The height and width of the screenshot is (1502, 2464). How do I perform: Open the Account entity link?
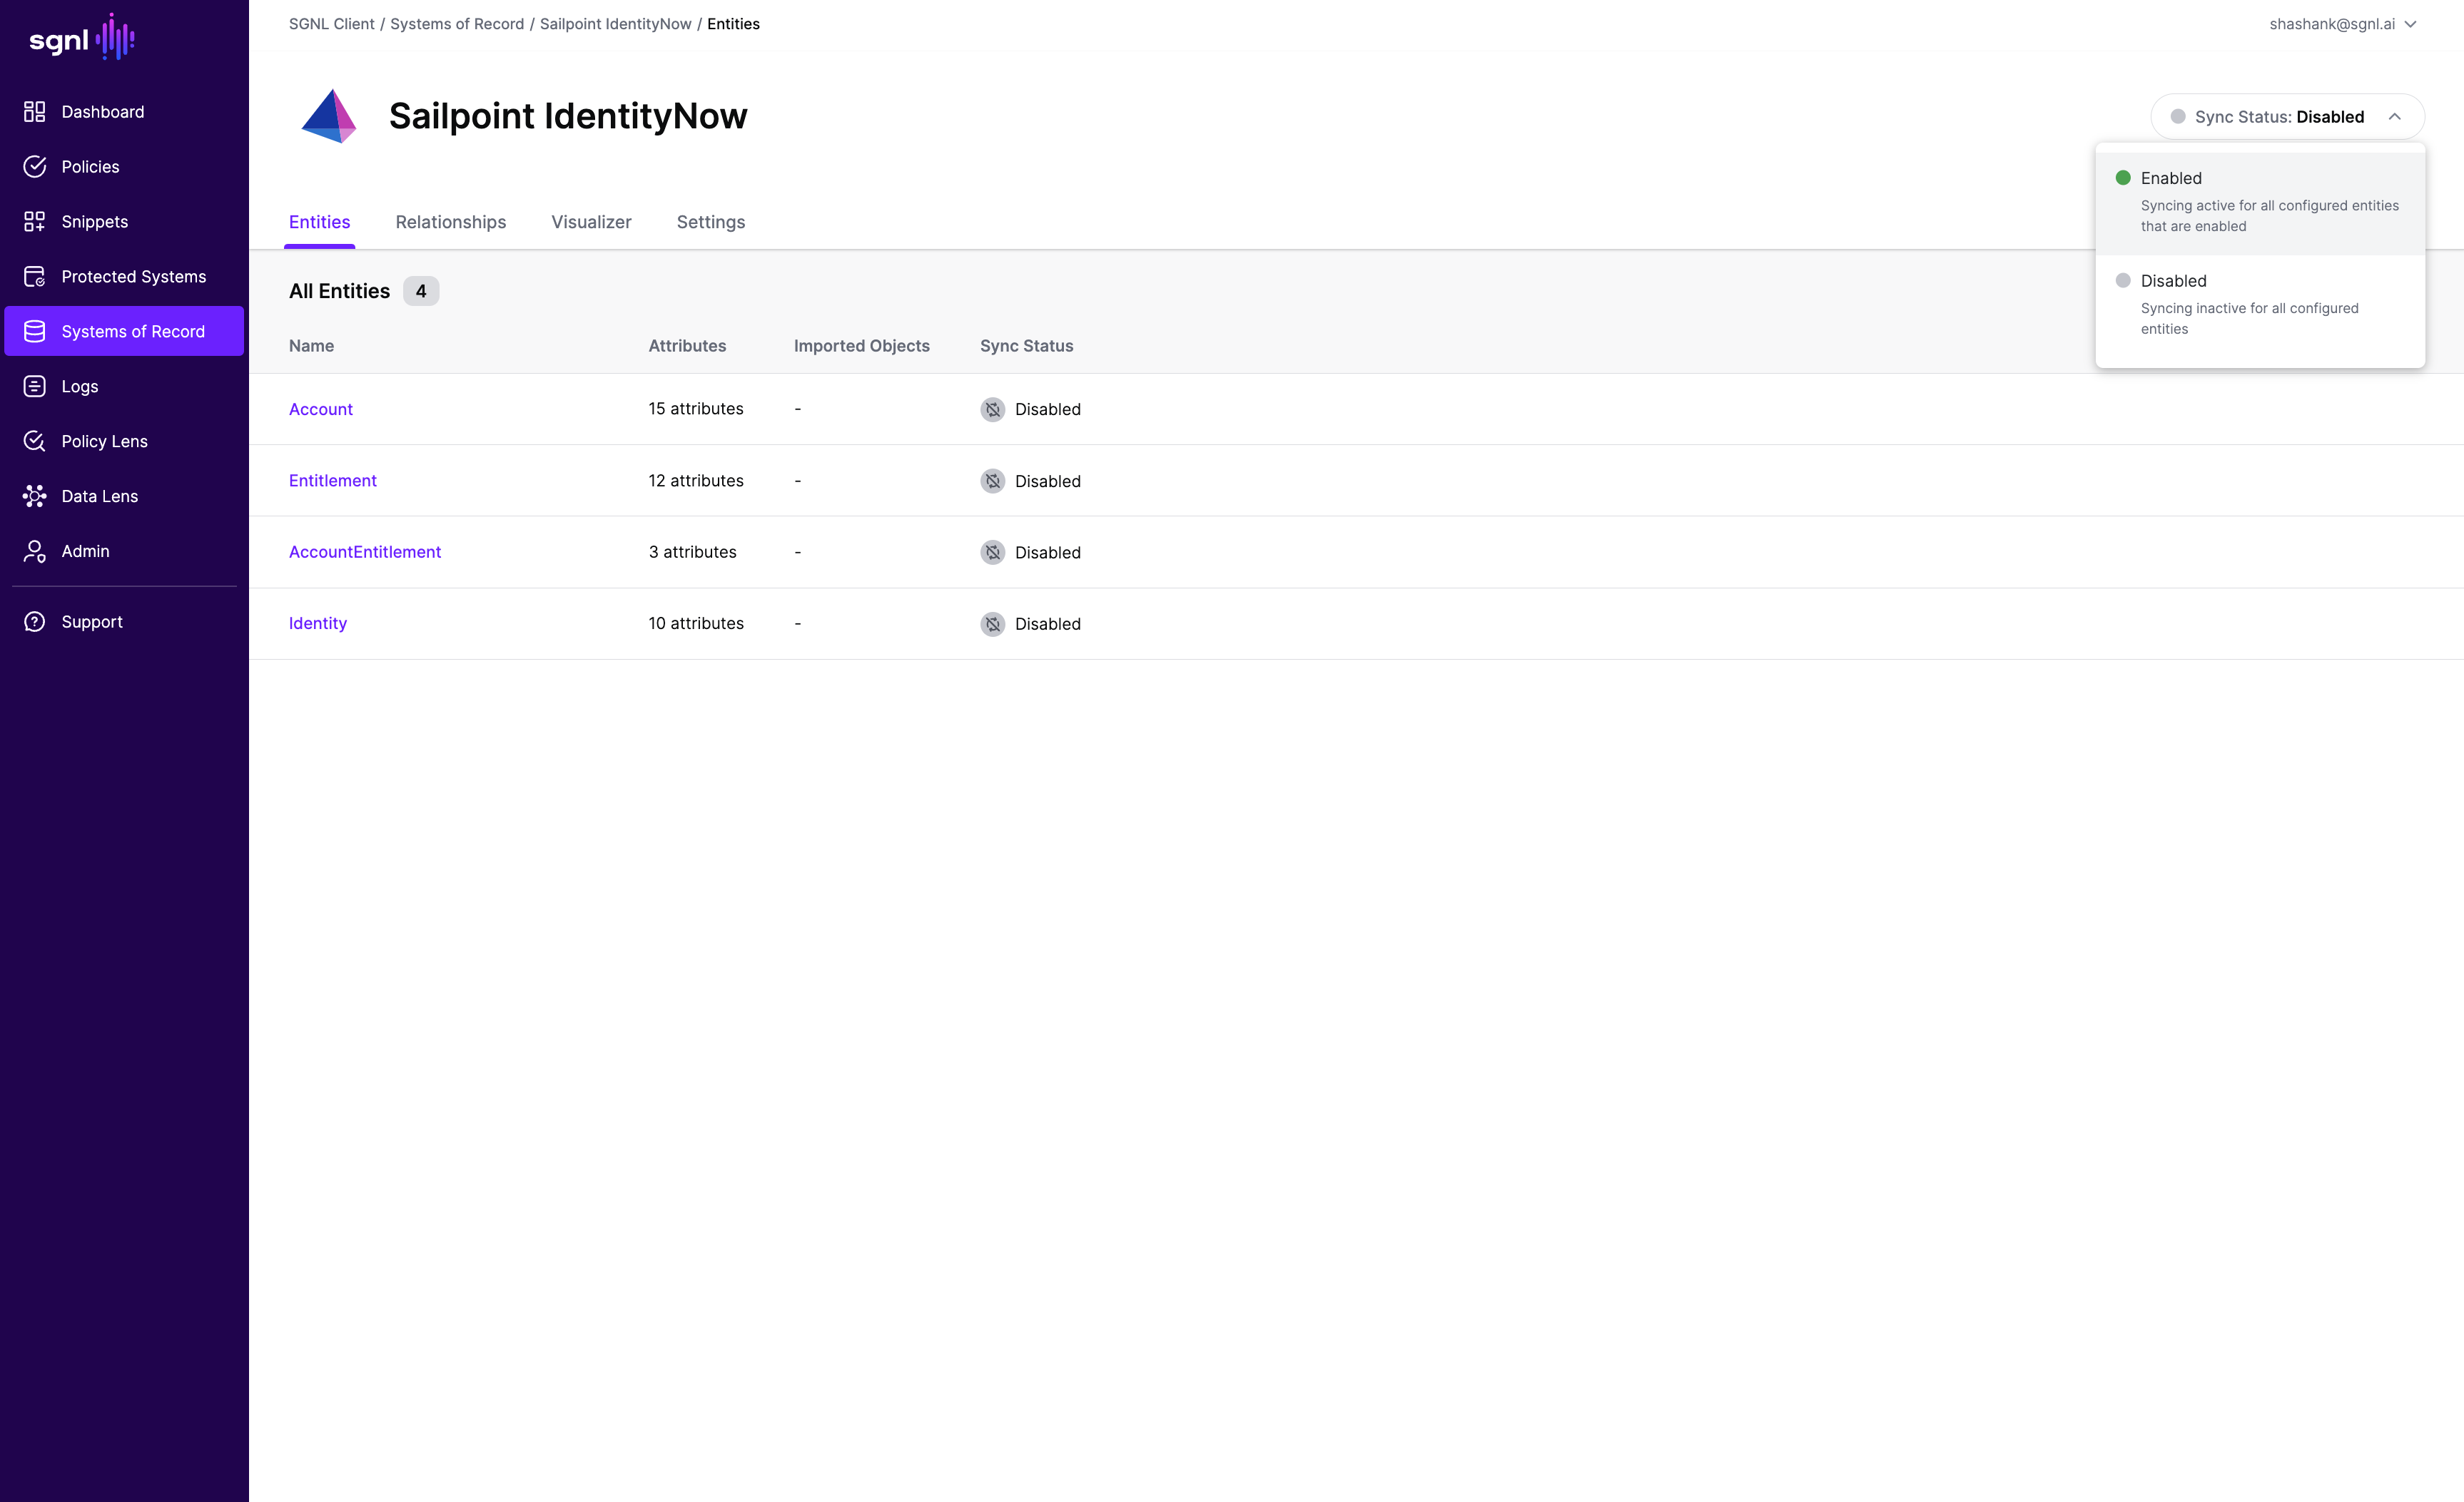(320, 408)
